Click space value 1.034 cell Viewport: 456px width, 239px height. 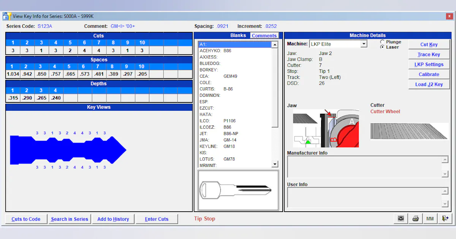13,74
